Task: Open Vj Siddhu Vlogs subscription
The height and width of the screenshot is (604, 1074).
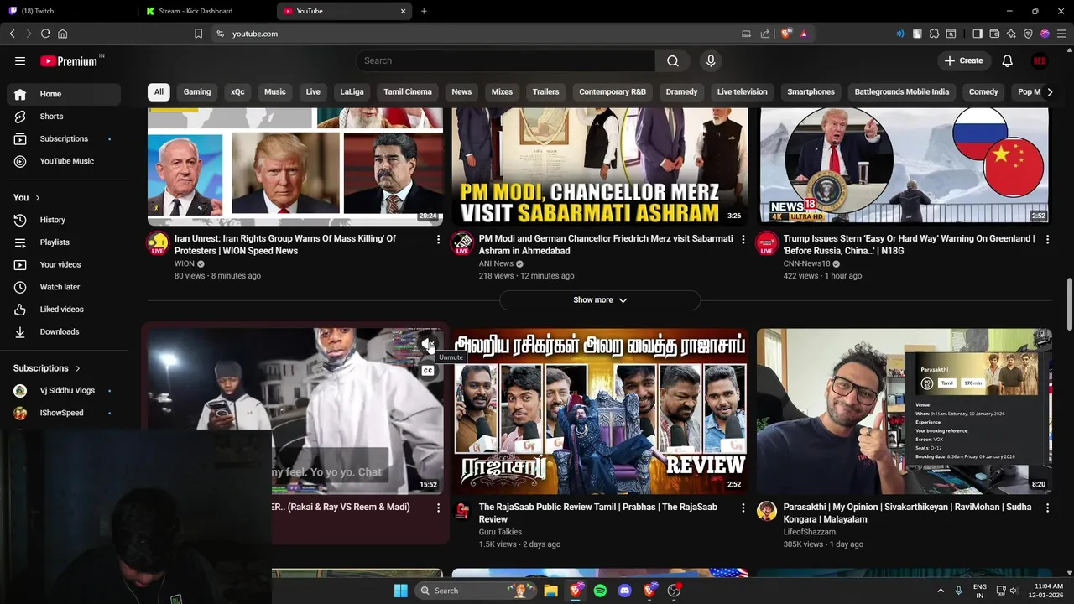Action: point(64,391)
